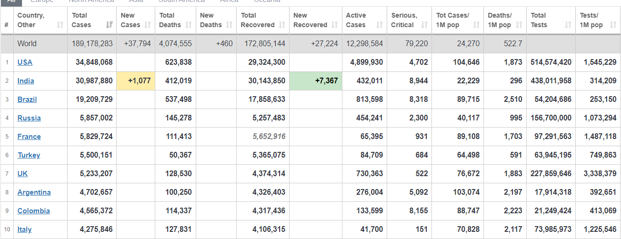
Task: Select USA total tests 514,574,420
Action: (551, 62)
